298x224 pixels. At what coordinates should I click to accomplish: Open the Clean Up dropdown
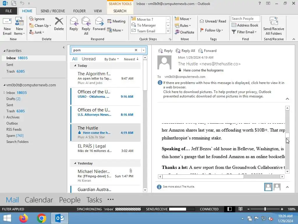[40, 26]
